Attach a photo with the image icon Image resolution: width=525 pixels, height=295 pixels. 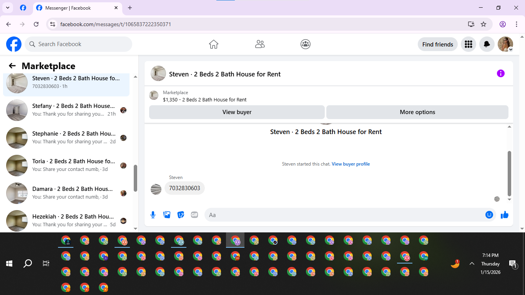167,215
